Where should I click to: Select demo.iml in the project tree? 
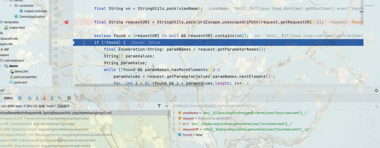pos(21,72)
